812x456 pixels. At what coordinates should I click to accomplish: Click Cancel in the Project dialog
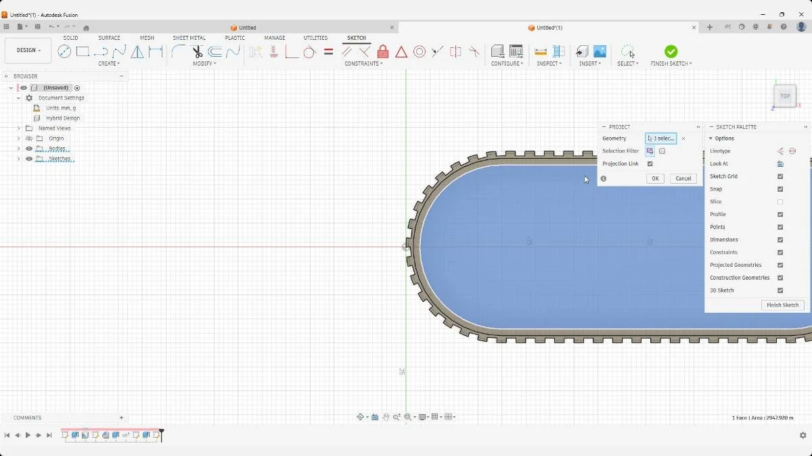point(683,178)
